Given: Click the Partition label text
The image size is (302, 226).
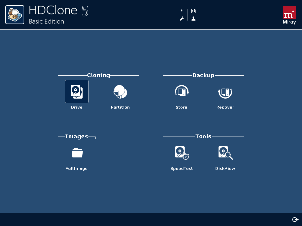Looking at the screenshot, I should tap(120, 107).
